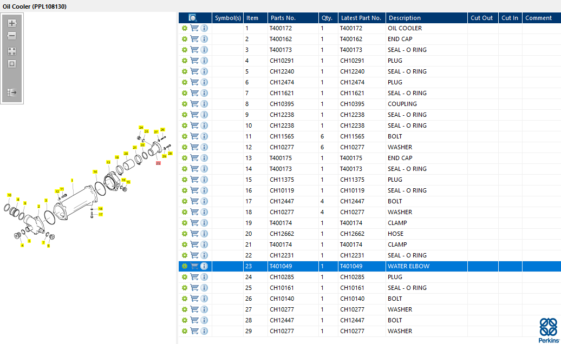Click callout 28 label on the diagram
This screenshot has height=344, width=561.
click(170, 153)
